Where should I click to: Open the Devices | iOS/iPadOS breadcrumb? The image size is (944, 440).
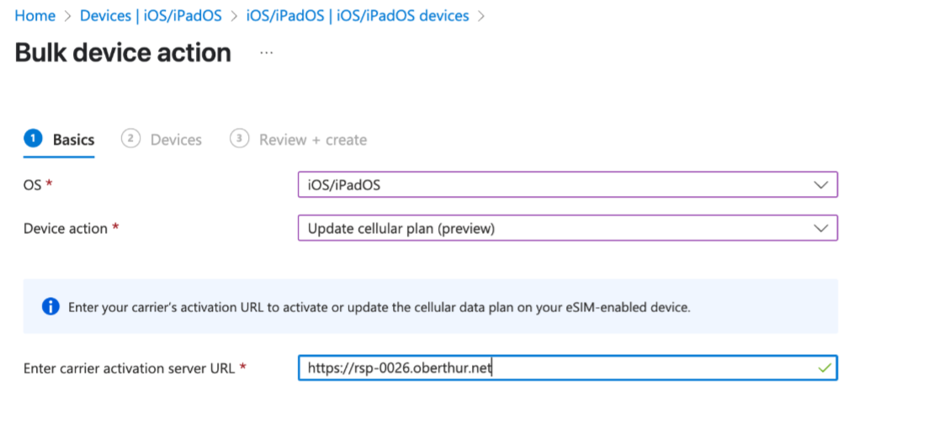click(151, 16)
